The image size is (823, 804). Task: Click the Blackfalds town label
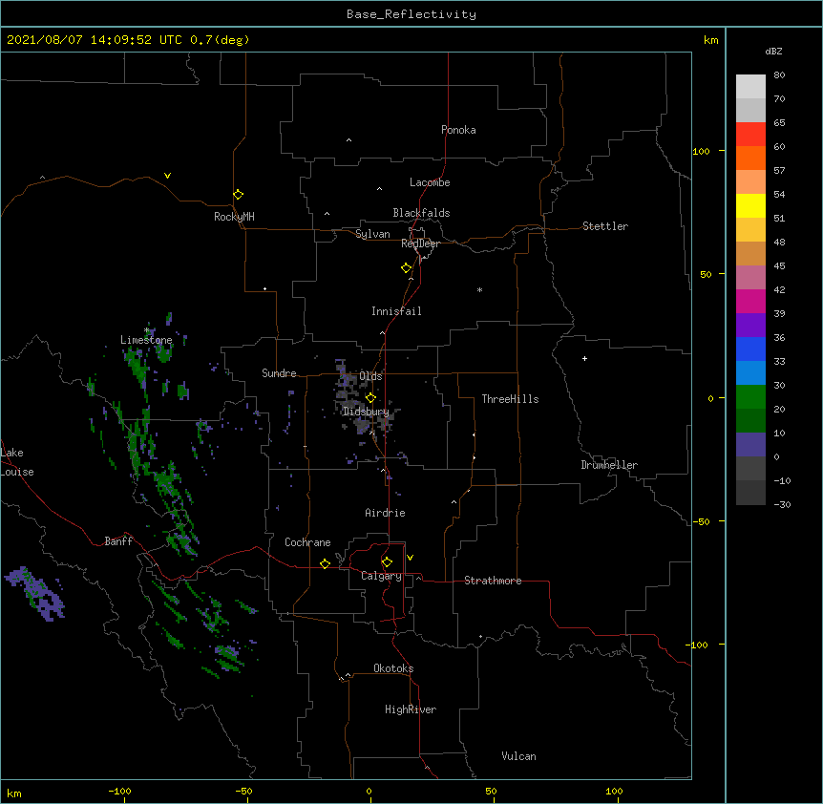tap(421, 213)
